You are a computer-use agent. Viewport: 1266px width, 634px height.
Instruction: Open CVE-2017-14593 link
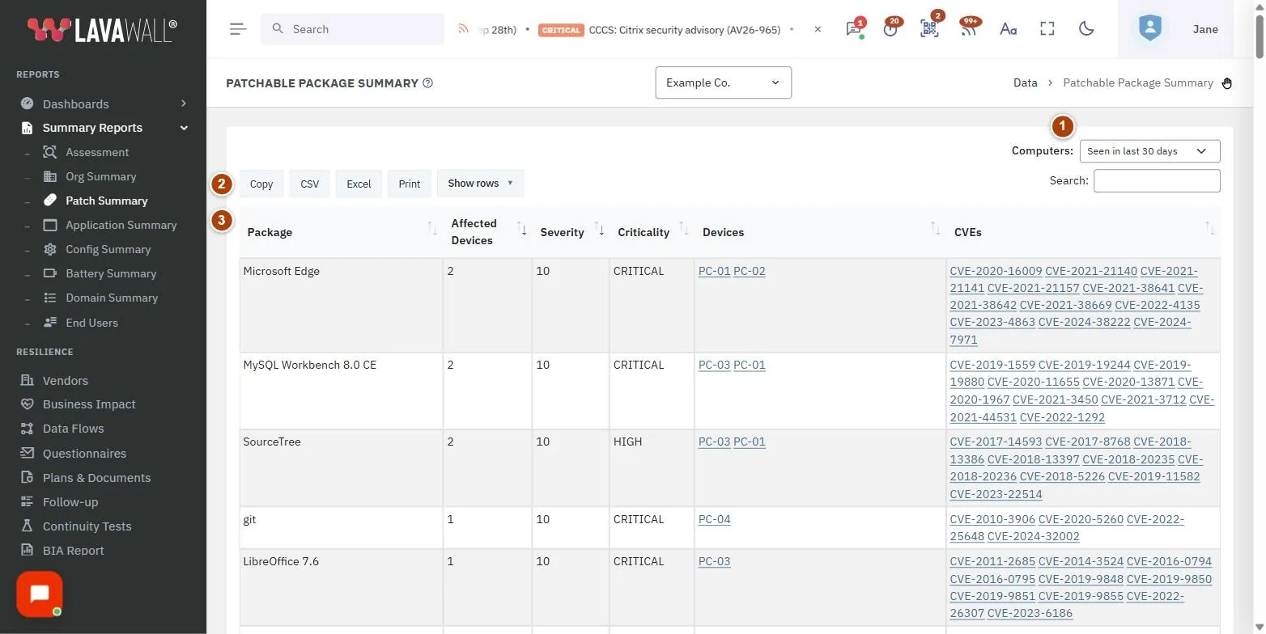(996, 442)
